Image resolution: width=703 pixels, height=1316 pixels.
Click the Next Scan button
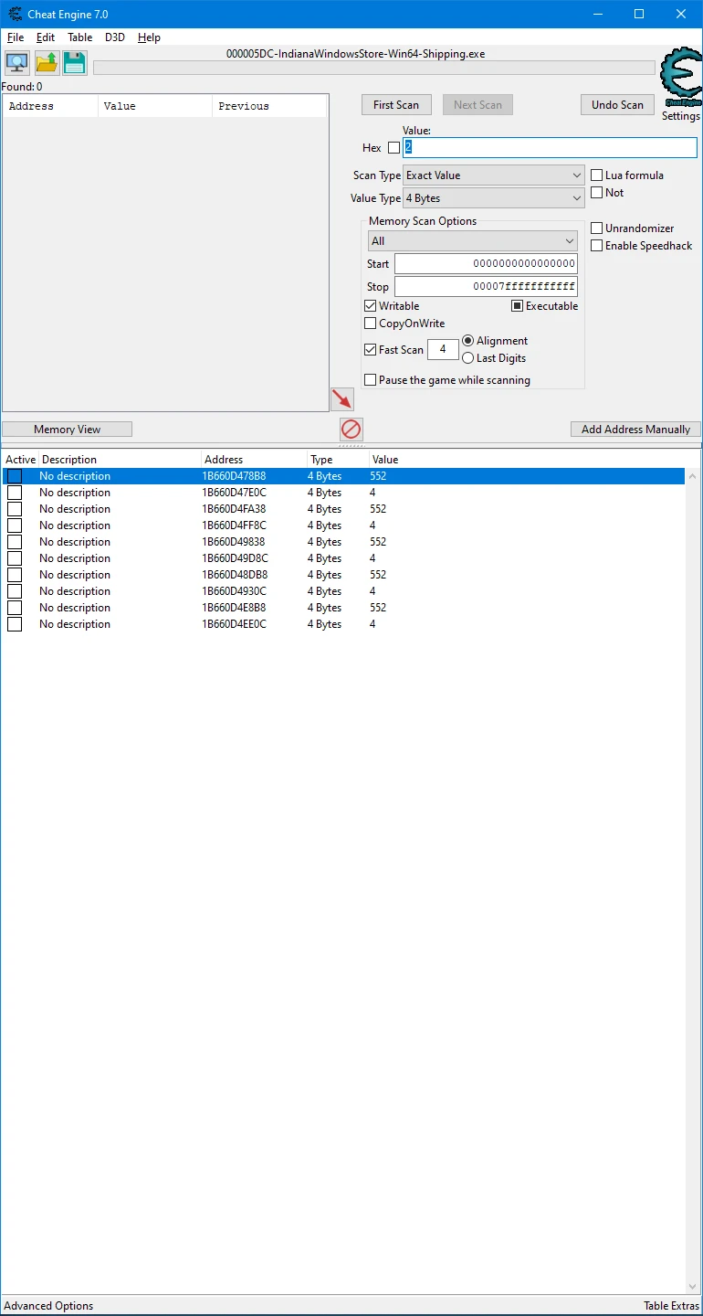tap(477, 105)
